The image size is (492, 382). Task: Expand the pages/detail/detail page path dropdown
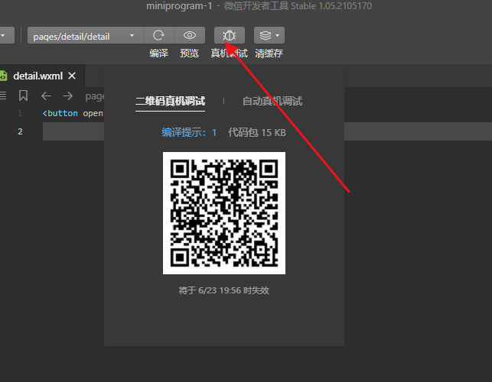pyautogui.click(x=86, y=35)
